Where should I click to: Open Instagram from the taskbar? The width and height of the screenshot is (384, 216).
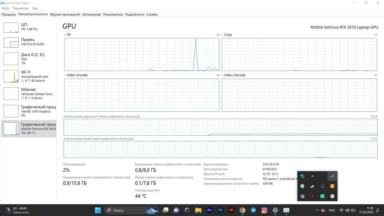pos(264,210)
